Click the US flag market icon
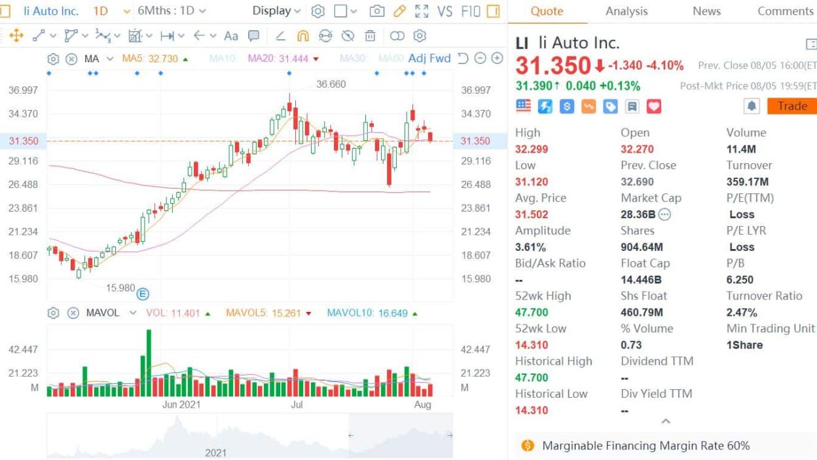 (x=523, y=105)
